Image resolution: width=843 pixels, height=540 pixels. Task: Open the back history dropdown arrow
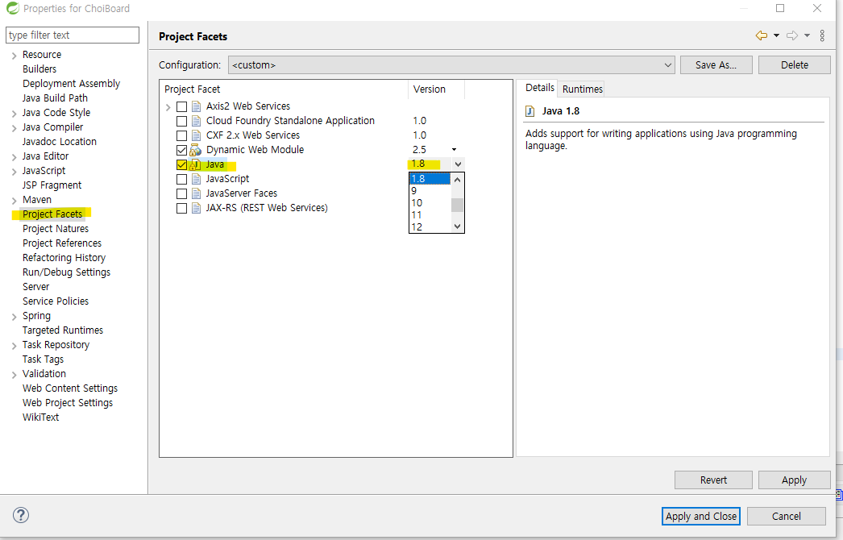click(x=776, y=35)
